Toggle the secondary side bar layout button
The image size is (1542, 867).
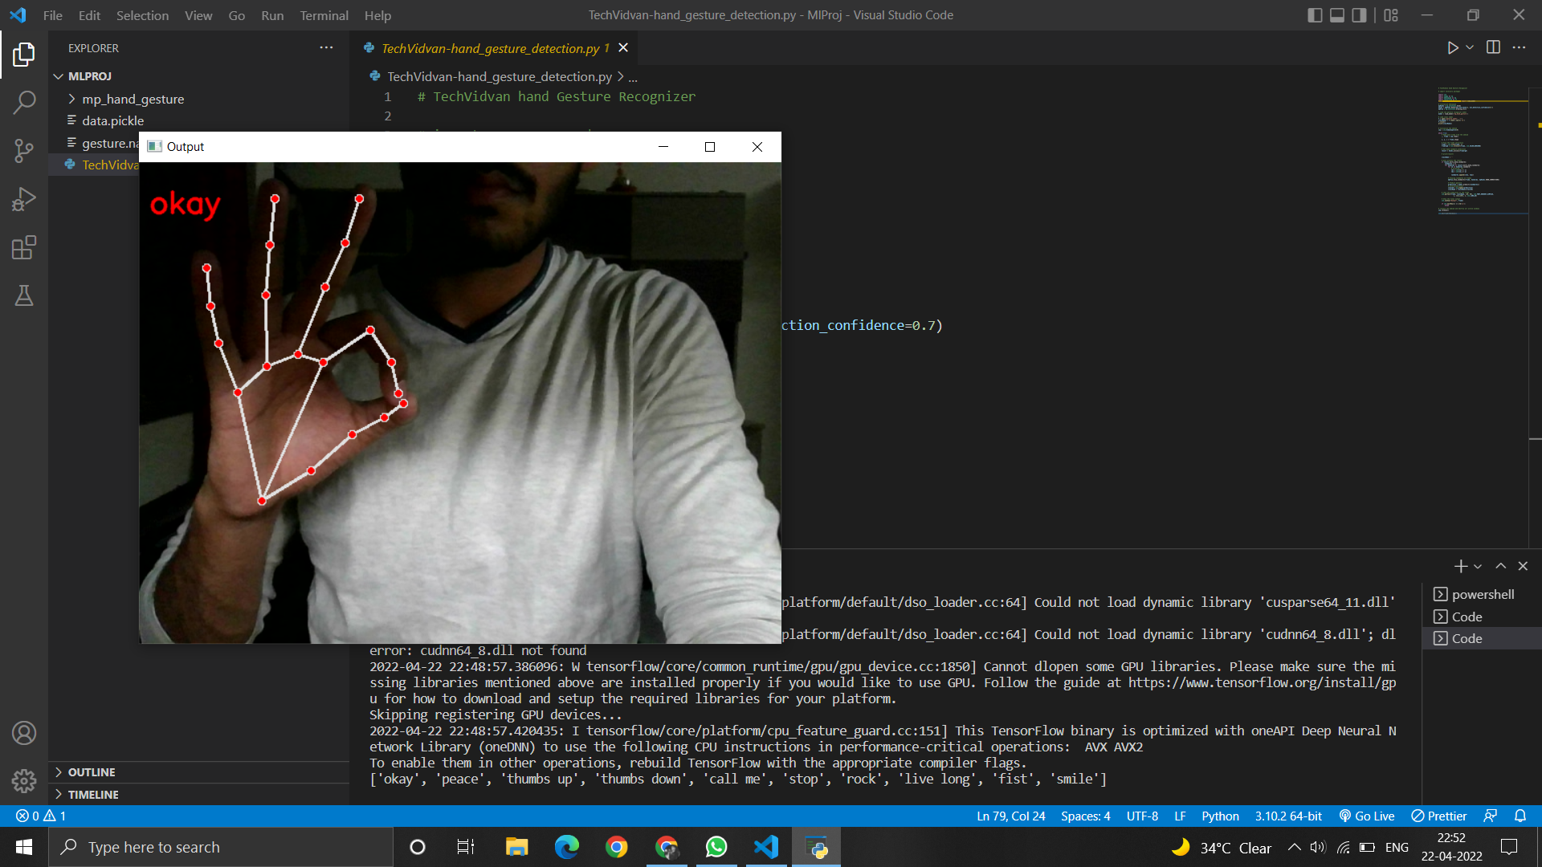coord(1359,15)
